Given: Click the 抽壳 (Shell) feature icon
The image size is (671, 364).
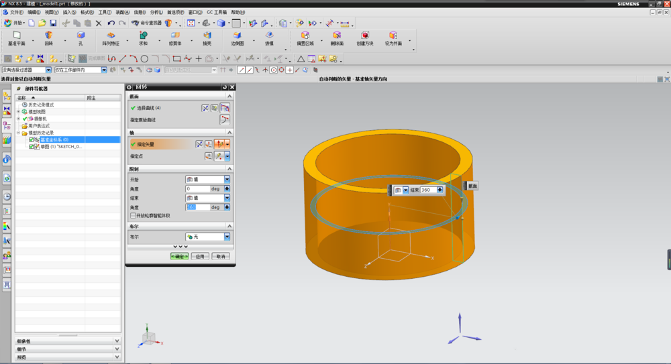Looking at the screenshot, I should (207, 36).
